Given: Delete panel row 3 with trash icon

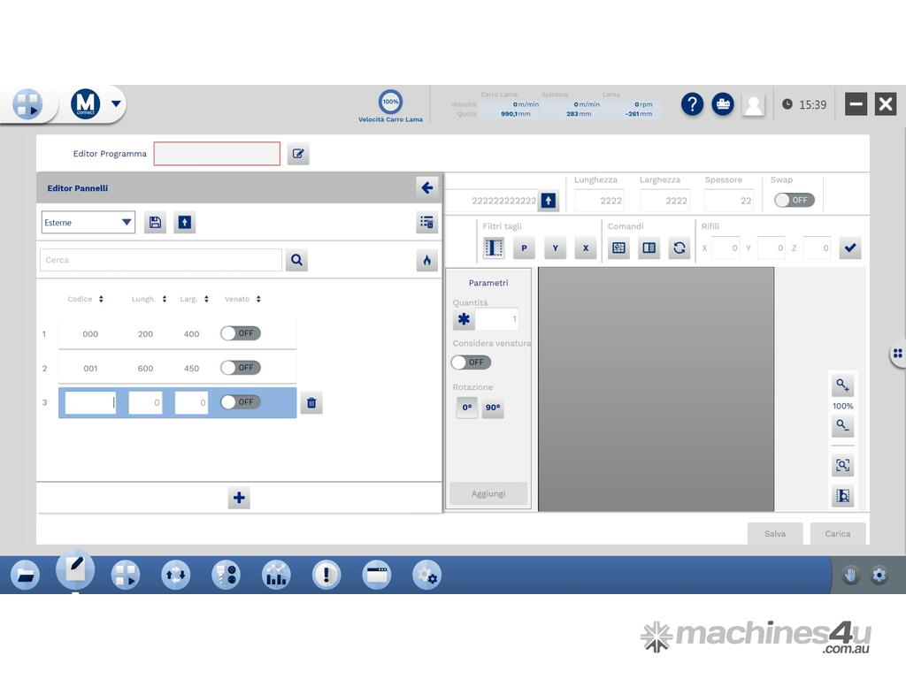Looking at the screenshot, I should click(x=311, y=403).
